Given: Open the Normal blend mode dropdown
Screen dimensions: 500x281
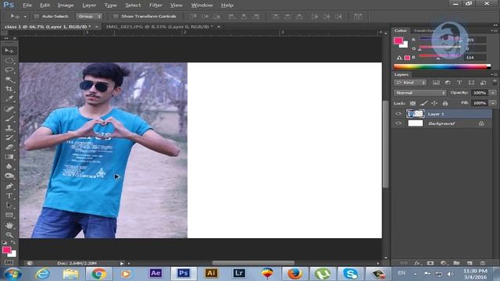Looking at the screenshot, I should (x=420, y=93).
